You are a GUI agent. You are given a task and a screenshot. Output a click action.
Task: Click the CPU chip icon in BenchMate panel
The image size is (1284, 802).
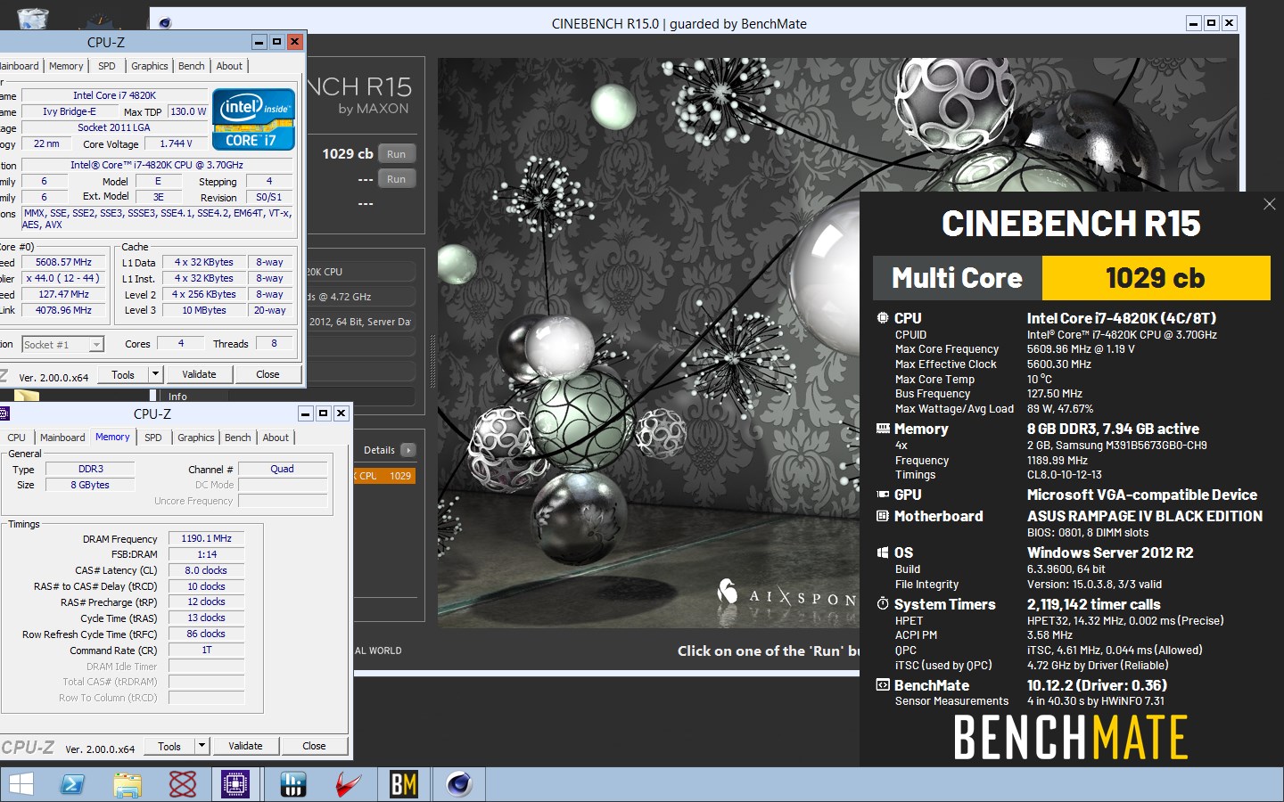click(x=883, y=318)
